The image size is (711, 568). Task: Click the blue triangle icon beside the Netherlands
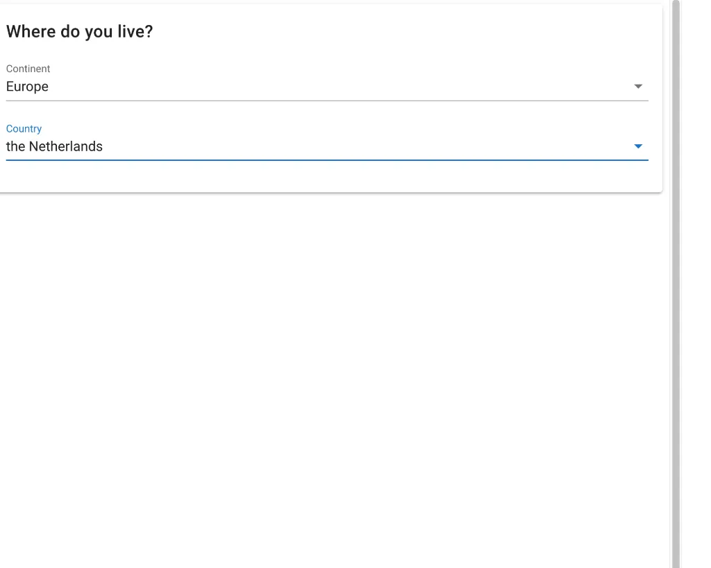638,146
